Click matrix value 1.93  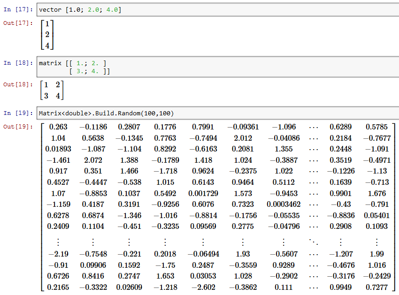click(x=243, y=254)
